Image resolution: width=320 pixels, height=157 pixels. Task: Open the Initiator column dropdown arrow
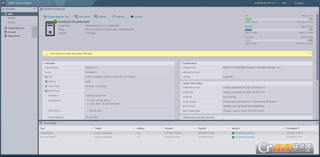161,128
